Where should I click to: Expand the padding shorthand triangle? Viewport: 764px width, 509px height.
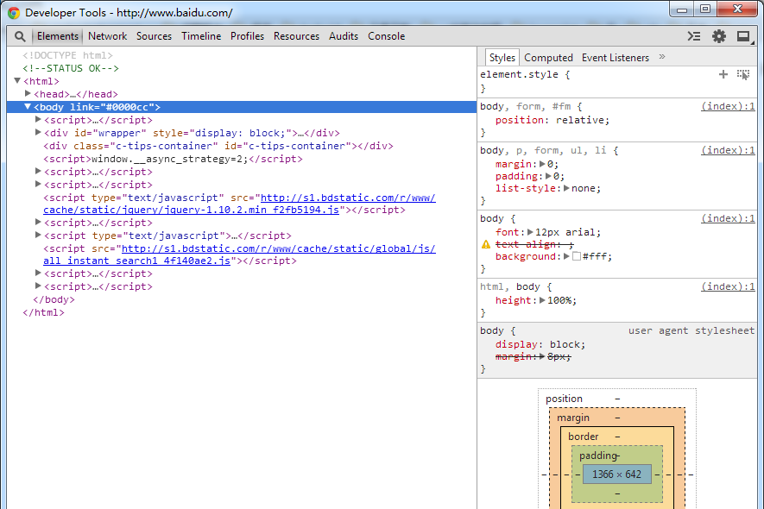click(x=549, y=176)
